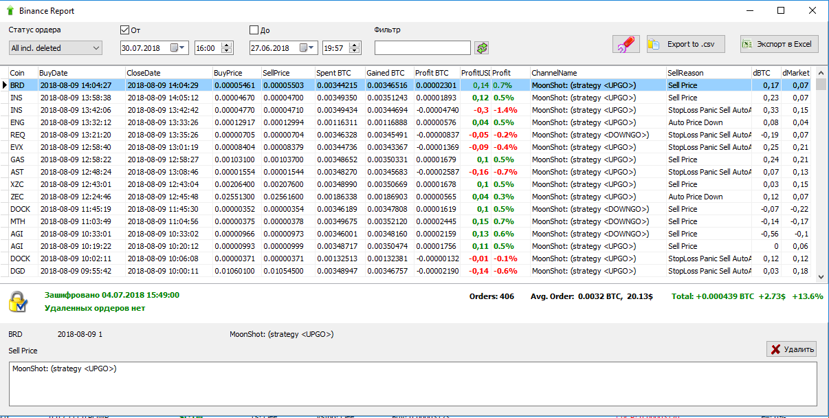Export the report to .csv
829x418 pixels.
click(685, 44)
